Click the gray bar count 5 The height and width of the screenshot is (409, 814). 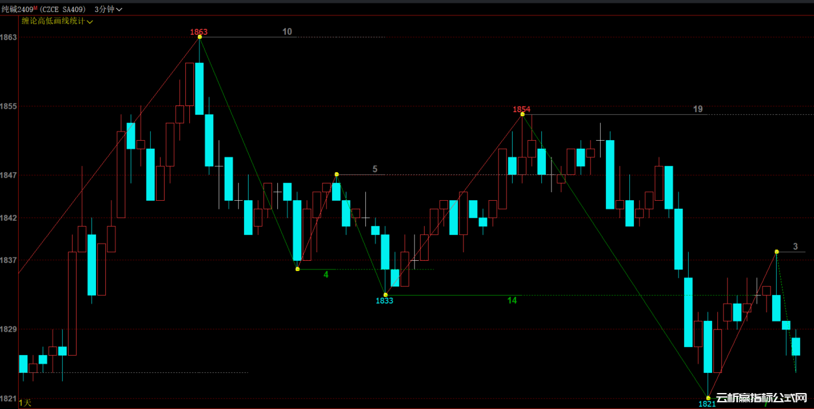point(375,169)
